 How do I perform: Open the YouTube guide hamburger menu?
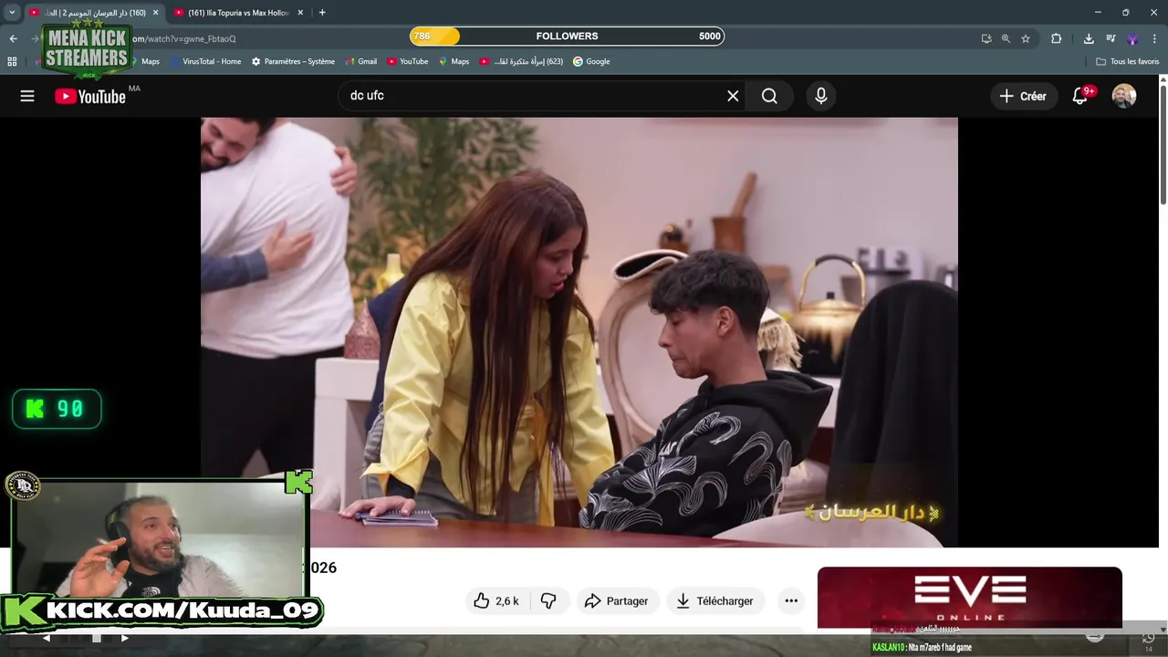pyautogui.click(x=27, y=96)
